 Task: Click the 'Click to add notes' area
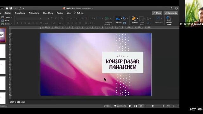tap(18, 102)
